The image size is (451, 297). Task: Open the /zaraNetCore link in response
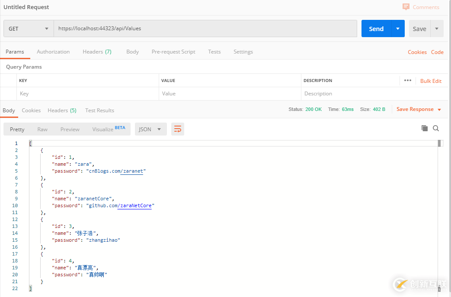pyautogui.click(x=134, y=205)
